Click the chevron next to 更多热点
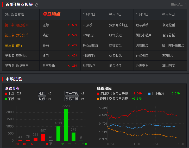Viewport: 189px width, 148px height. pyautogui.click(x=186, y=4)
